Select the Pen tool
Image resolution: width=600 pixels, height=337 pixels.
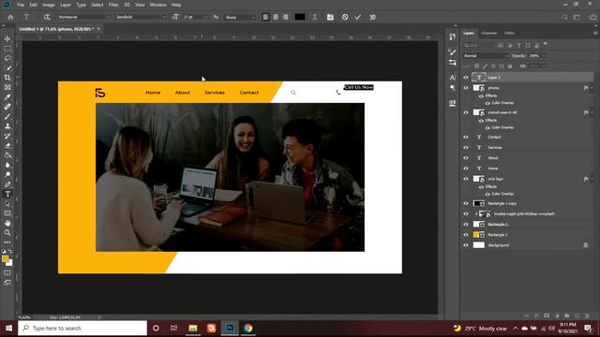coord(7,184)
